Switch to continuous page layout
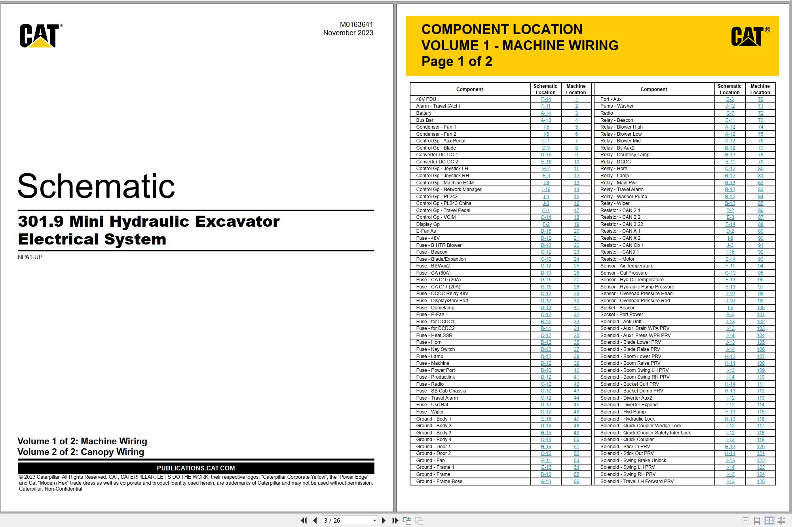The height and width of the screenshot is (527, 792). click(757, 521)
